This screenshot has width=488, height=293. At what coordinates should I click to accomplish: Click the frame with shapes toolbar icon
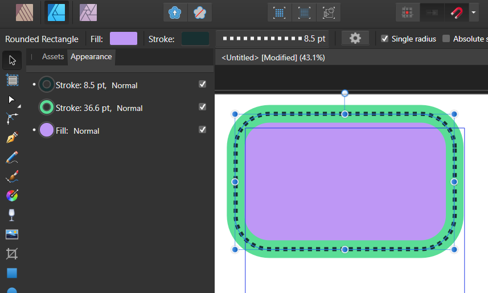point(329,13)
